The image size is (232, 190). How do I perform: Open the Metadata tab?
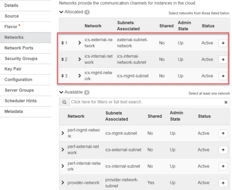tap(25, 111)
